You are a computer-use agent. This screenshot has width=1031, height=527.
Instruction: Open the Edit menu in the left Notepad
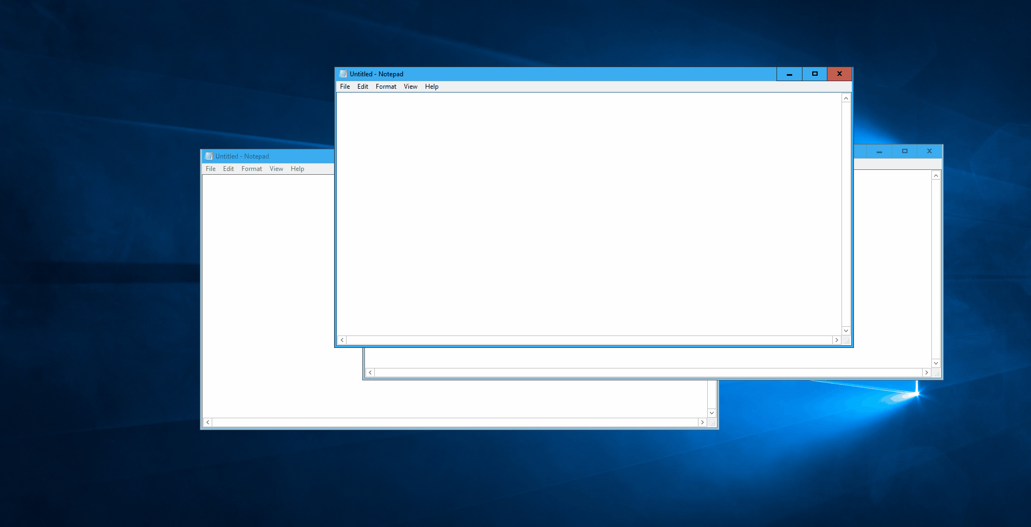[228, 168]
